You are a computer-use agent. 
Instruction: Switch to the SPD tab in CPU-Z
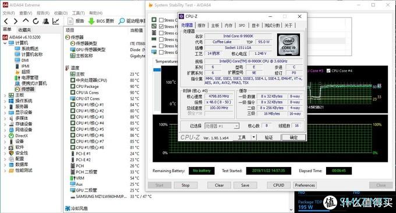point(242,25)
